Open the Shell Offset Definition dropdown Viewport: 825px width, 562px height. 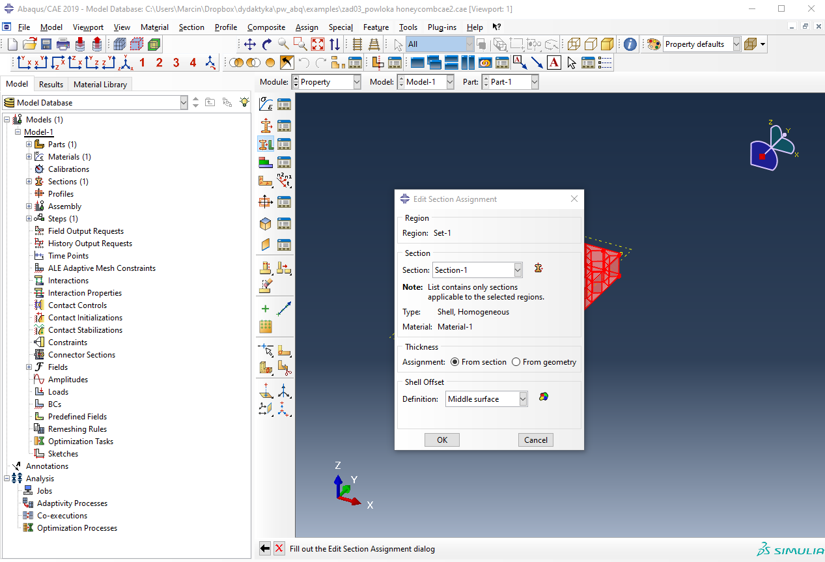tap(523, 399)
